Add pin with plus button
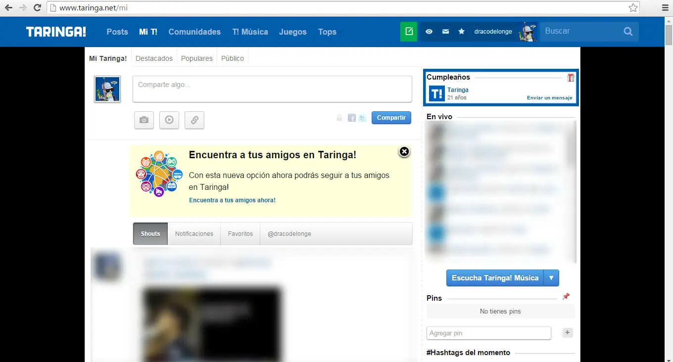The width and height of the screenshot is (673, 362). pos(568,333)
